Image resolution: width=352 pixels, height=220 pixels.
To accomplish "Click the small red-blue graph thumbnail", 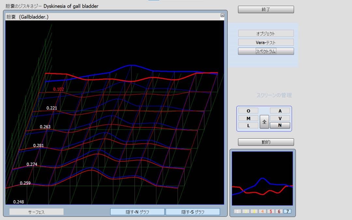I will [x=262, y=178].
